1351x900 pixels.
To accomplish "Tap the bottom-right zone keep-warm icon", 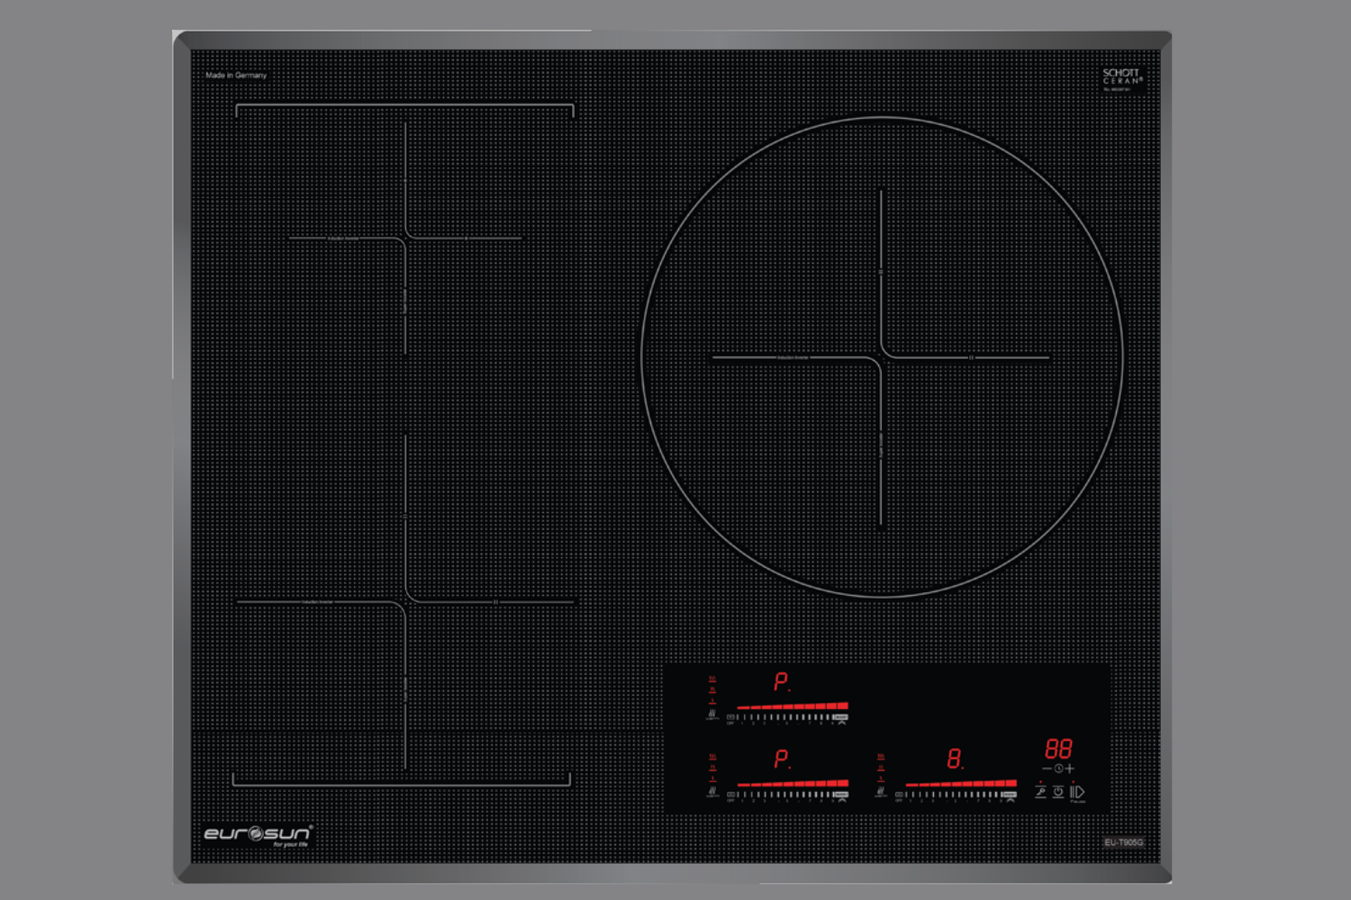I will click(x=881, y=792).
